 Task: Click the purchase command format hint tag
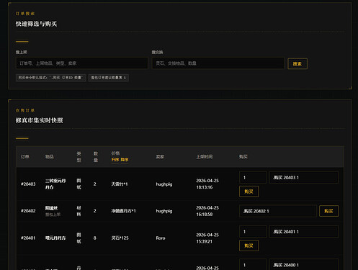(50, 78)
